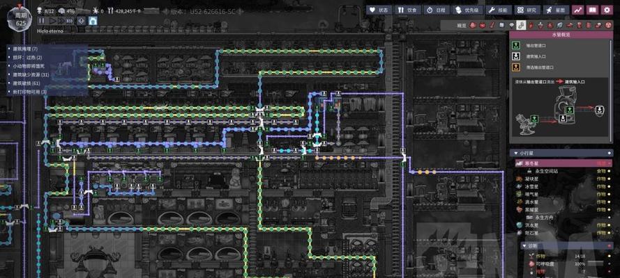The image size is (620, 278).
Task: Toggle the highlighted printing pod button
Action: click(x=93, y=20)
